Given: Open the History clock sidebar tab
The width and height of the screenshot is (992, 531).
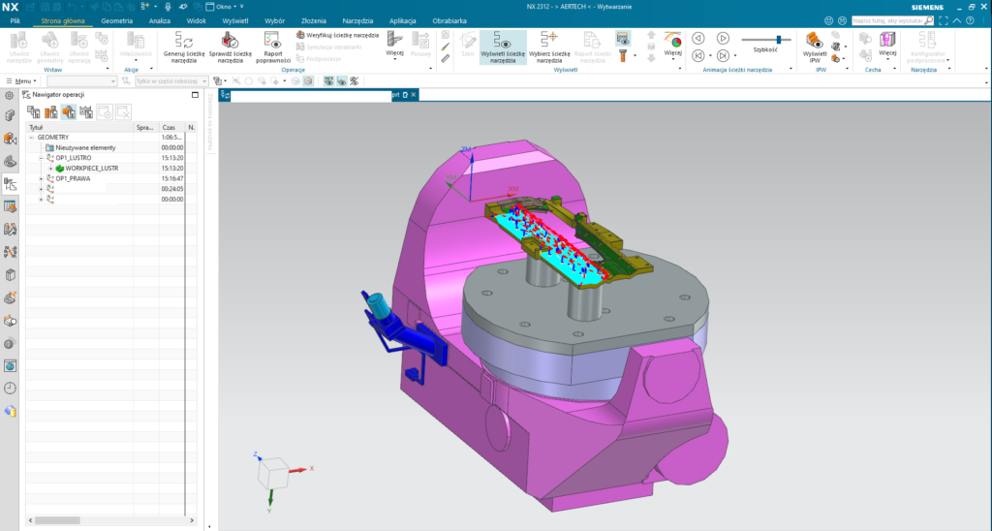Looking at the screenshot, I should pyautogui.click(x=10, y=389).
